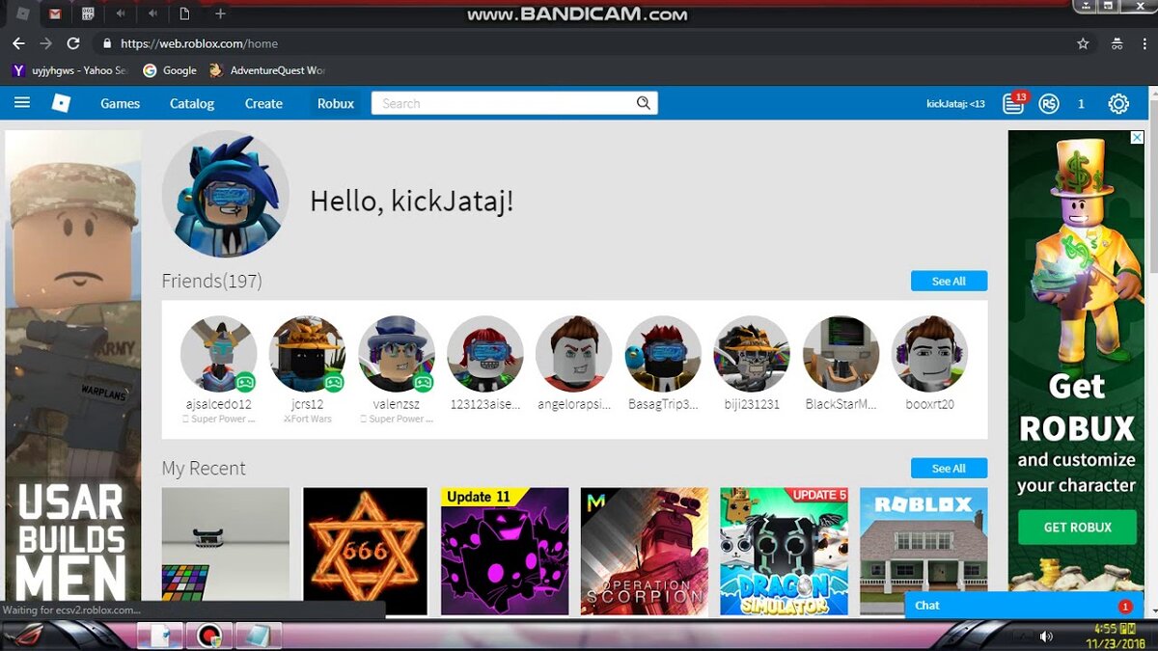
Task: Click See All next to Friends
Action: tap(949, 281)
